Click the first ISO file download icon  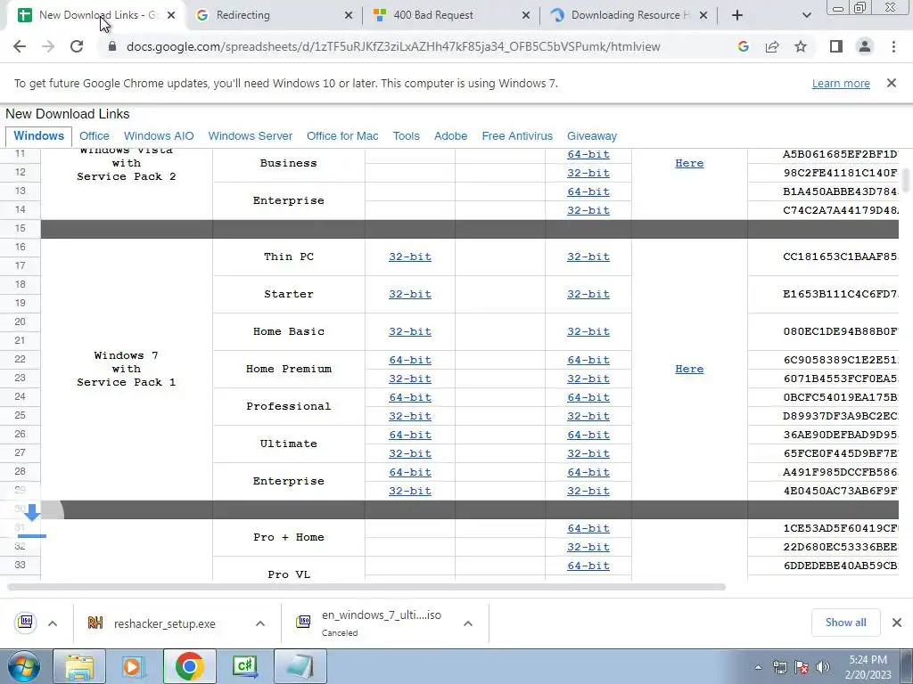pos(26,623)
